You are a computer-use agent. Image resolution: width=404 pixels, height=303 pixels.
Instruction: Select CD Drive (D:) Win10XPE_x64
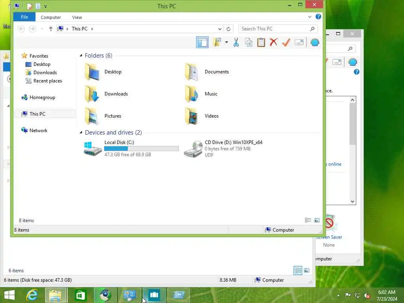(x=223, y=148)
